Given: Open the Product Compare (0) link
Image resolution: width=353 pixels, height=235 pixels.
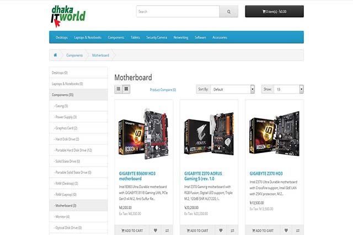Looking at the screenshot, I should (x=163, y=89).
